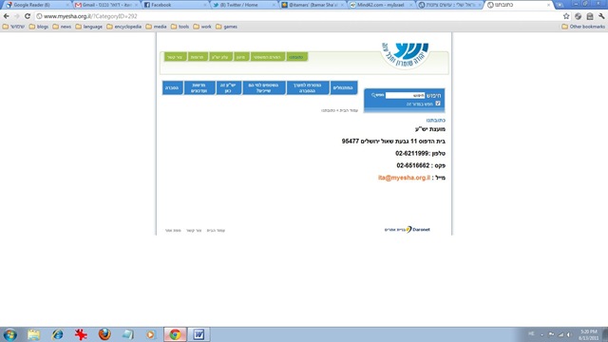Toggle the checkbox under the search field
Image resolution: width=608 pixels, height=342 pixels.
click(438, 104)
